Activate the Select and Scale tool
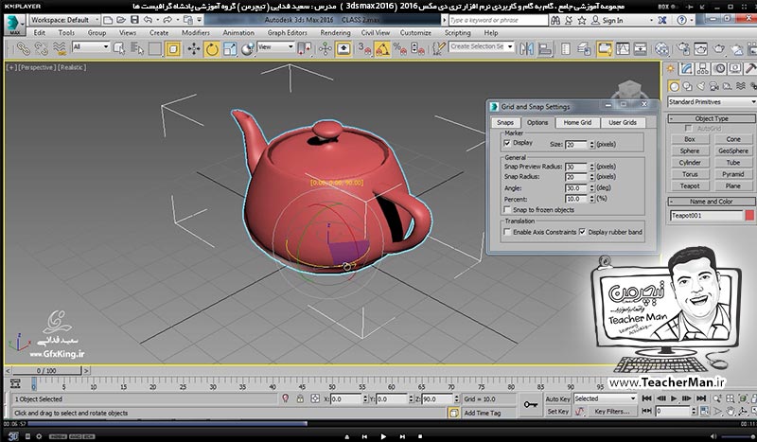Screen dimensions: 757x442 coord(230,48)
